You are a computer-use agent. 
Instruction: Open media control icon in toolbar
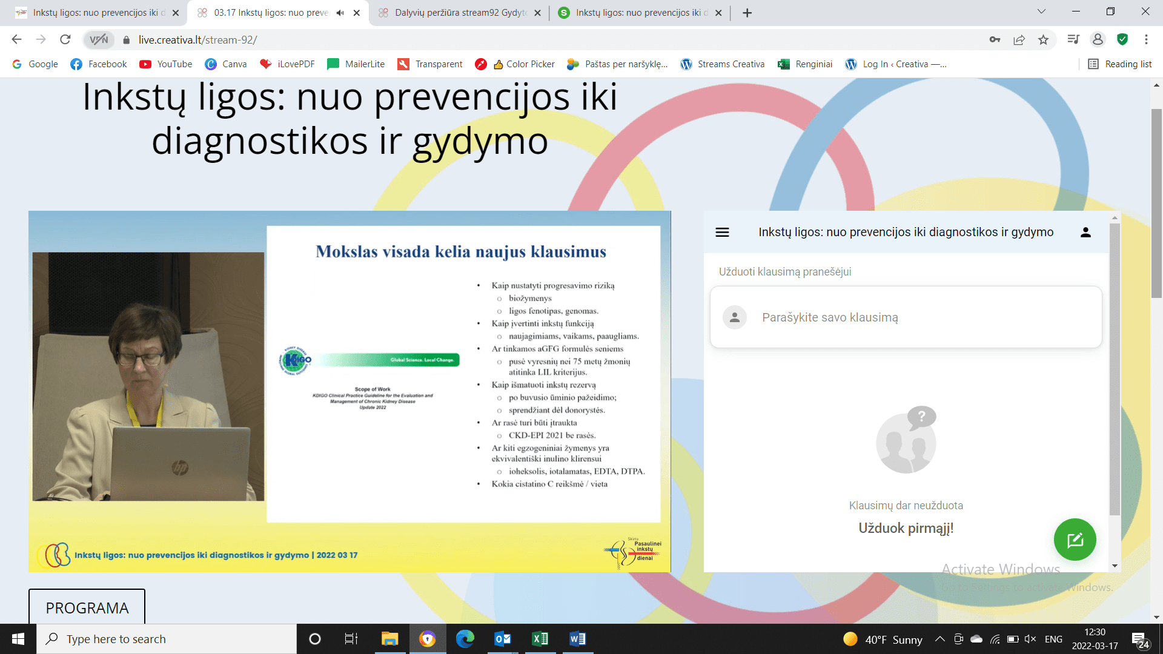click(x=1073, y=39)
